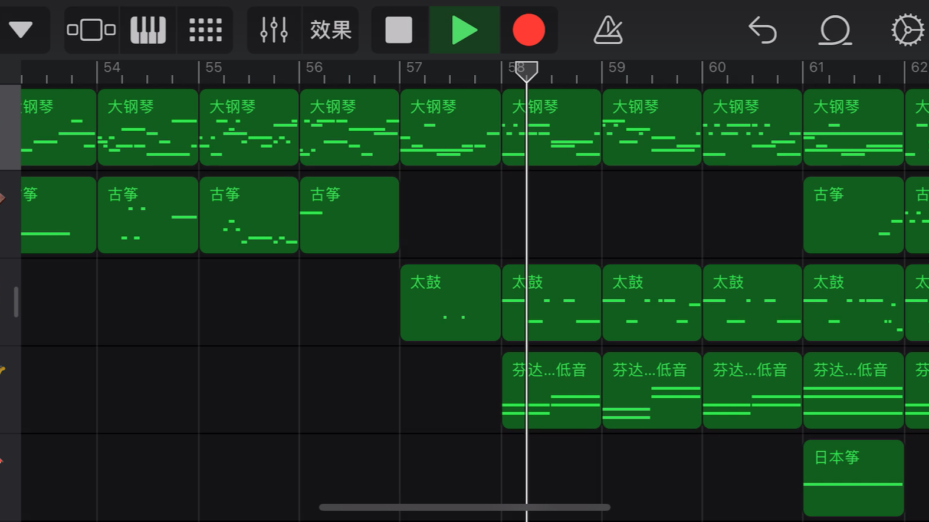Select the 芬达...低音 region at bar 61
Viewport: 929px width, 522px height.
[x=854, y=391]
